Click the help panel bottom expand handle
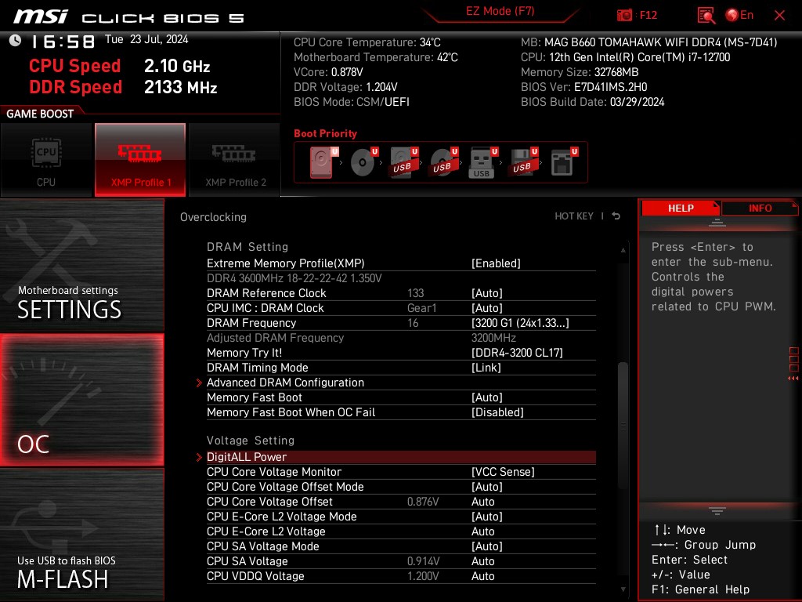 (717, 510)
